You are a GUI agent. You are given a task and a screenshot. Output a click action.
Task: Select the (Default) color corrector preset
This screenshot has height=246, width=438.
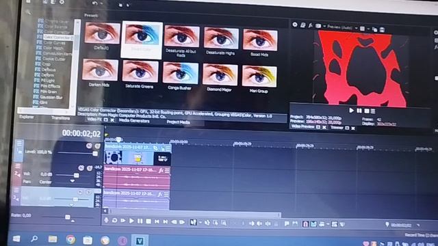pyautogui.click(x=102, y=36)
